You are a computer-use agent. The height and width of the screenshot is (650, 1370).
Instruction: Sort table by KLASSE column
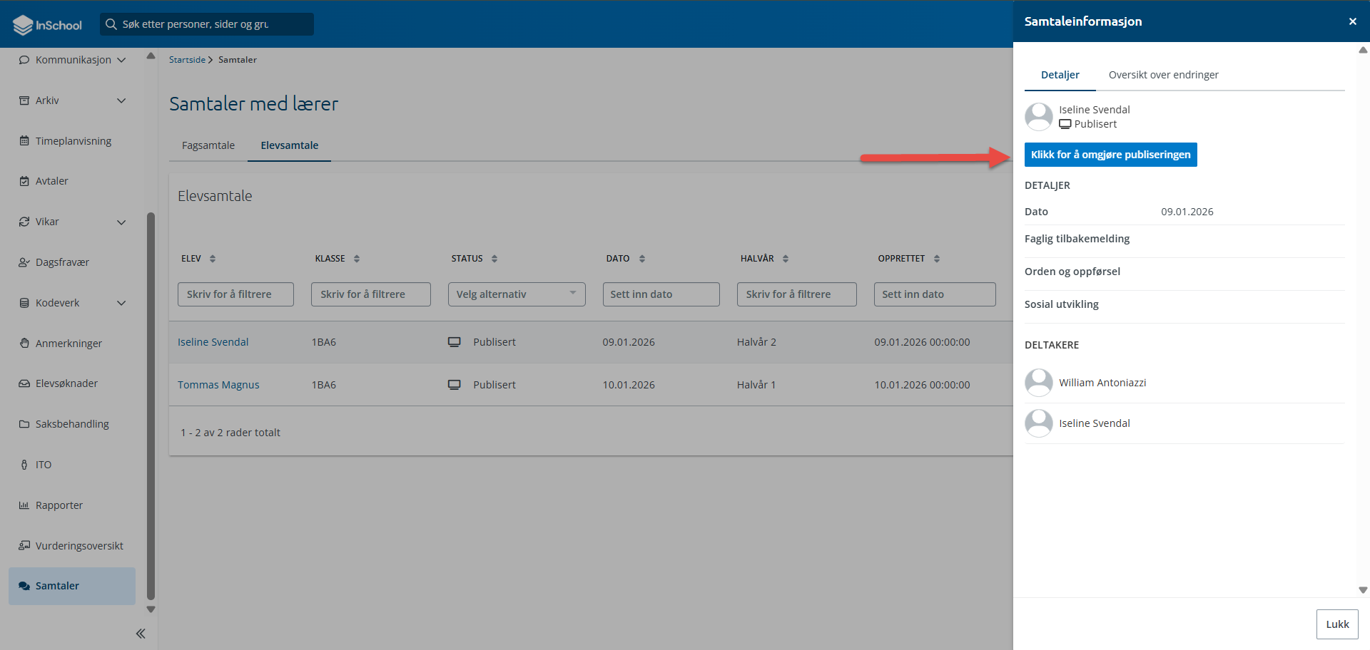point(357,259)
